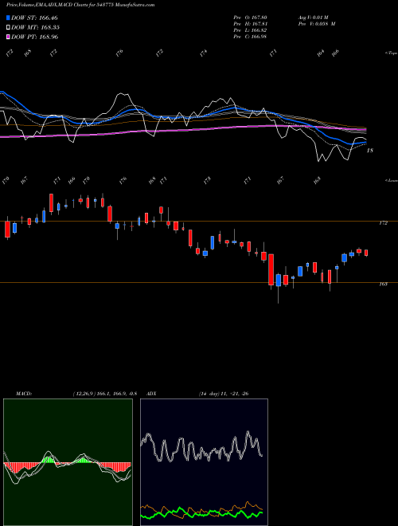This screenshot has width=398, height=526.
Task: Click the ADX chart heading label
Action: (151, 394)
